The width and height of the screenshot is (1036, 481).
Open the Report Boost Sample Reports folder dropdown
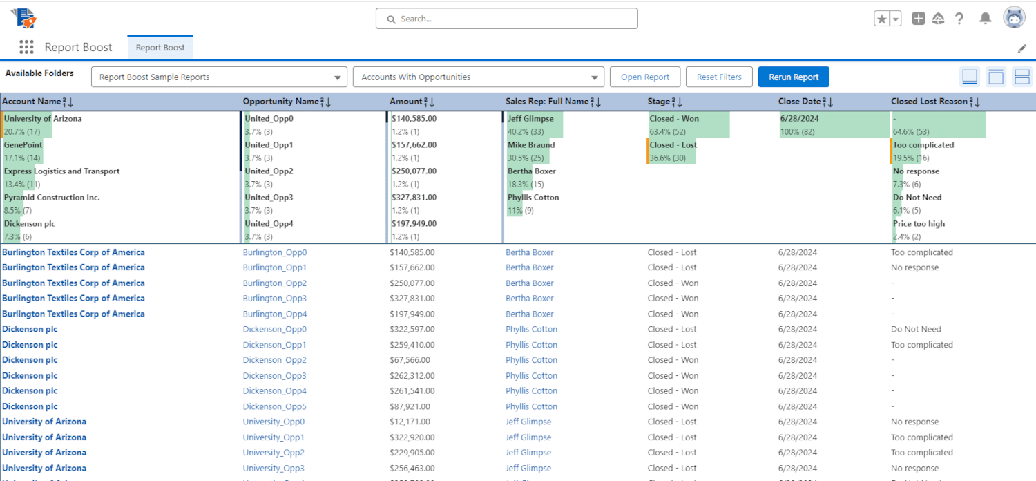[x=219, y=77]
